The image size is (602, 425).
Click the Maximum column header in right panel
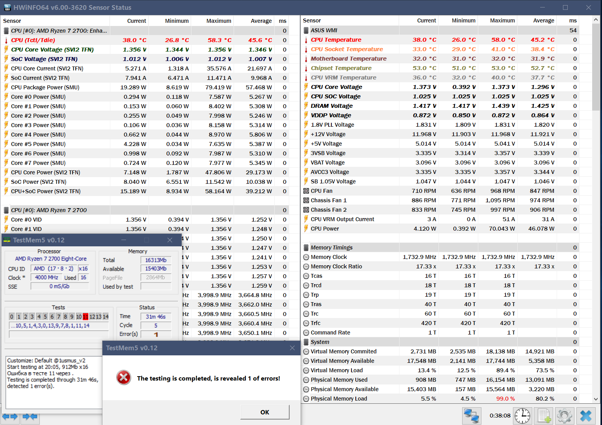[497, 20]
